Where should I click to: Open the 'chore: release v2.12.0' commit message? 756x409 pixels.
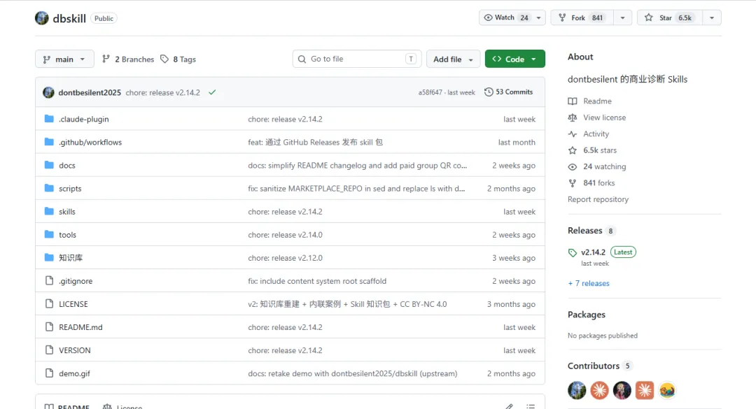click(x=285, y=258)
